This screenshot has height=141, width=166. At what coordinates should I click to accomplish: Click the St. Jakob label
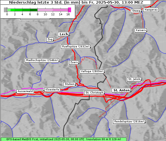point(134,79)
